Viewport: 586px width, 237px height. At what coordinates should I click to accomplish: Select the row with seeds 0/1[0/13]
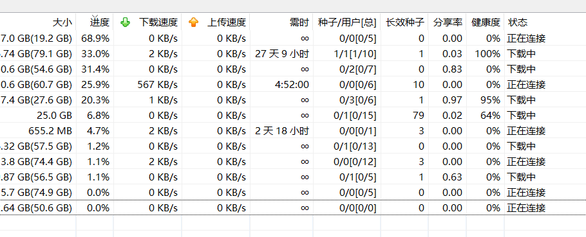[293, 146]
